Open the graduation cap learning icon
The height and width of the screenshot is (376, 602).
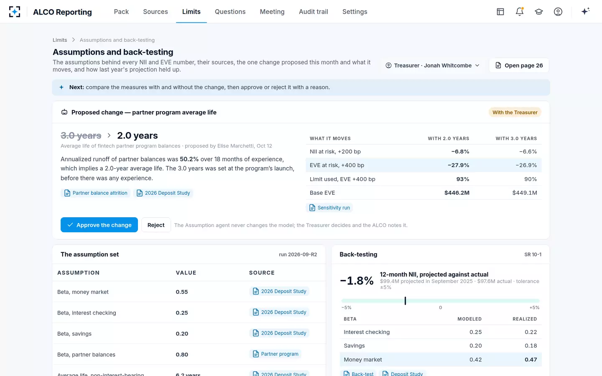coord(539,12)
